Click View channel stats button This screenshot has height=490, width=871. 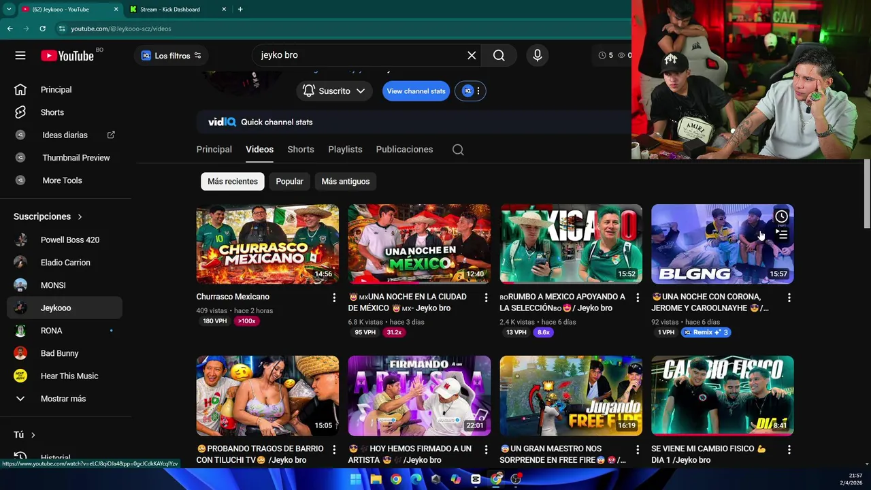pyautogui.click(x=416, y=91)
